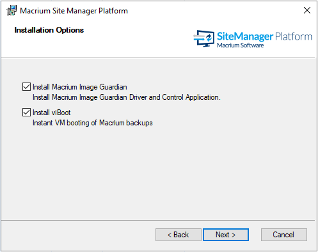
Task: Cancel the installation
Action: pyautogui.click(x=284, y=235)
